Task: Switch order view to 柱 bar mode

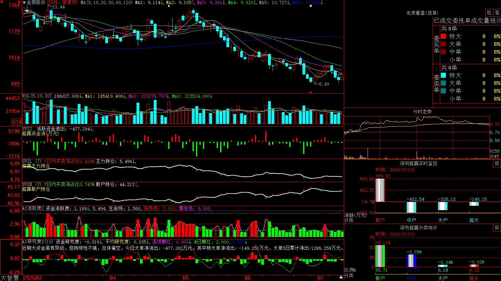Action: pos(489,13)
